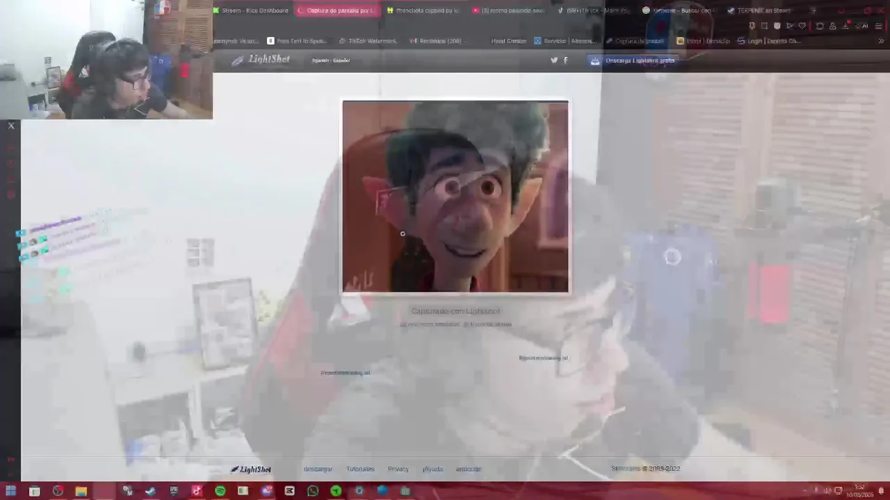This screenshot has width=890, height=500.
Task: Switch to the Terpene Google search tab
Action: click(x=679, y=10)
